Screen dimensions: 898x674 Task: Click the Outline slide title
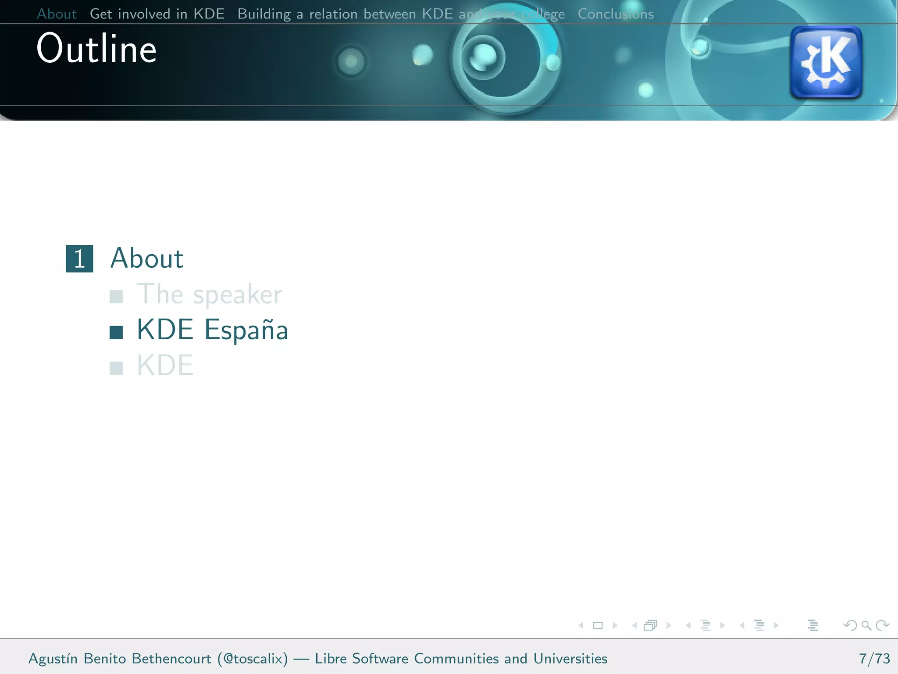96,48
